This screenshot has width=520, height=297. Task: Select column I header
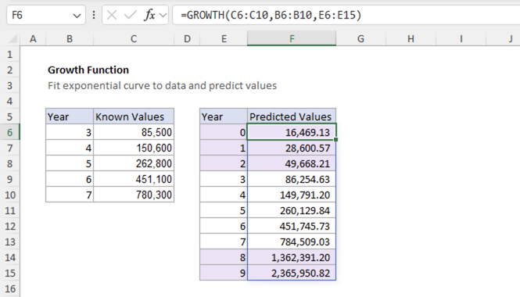[x=461, y=39]
